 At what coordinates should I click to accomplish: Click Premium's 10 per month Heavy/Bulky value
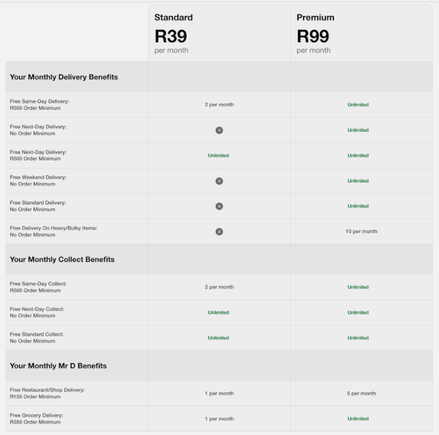pos(361,232)
